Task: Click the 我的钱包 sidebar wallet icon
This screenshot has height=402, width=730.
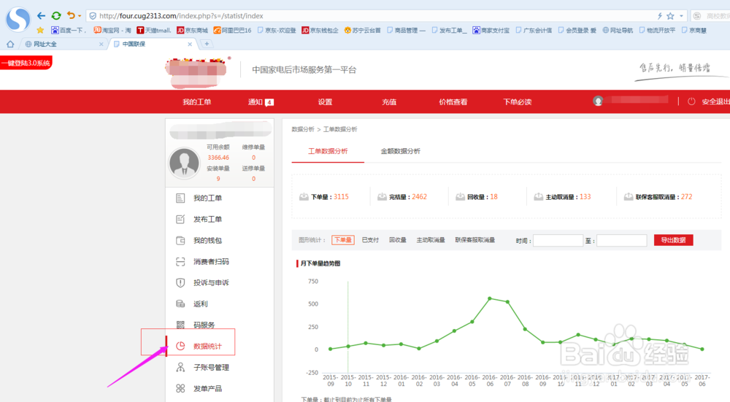Action: pyautogui.click(x=180, y=241)
